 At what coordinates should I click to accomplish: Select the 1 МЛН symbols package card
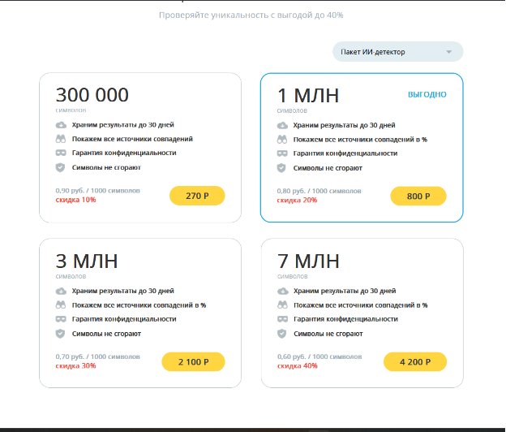[362, 147]
